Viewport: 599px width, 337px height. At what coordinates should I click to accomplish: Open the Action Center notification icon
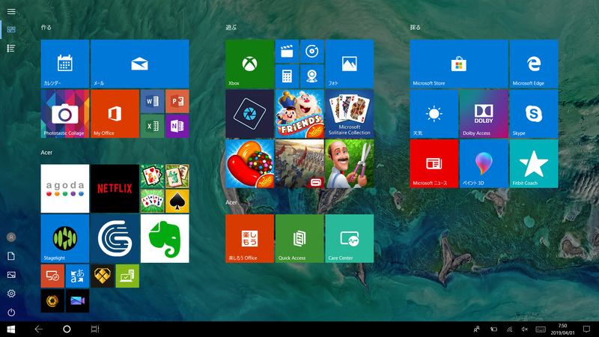[586, 329]
